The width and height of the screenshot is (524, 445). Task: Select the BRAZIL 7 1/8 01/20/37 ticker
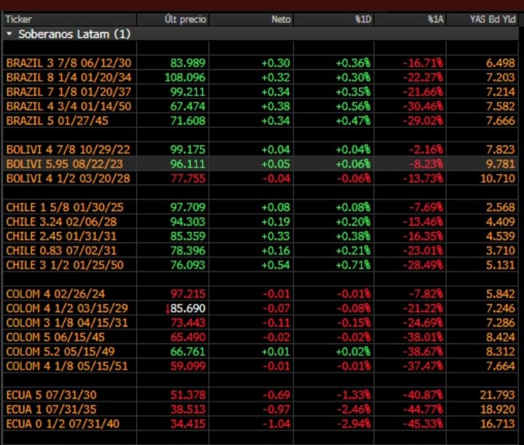69,92
